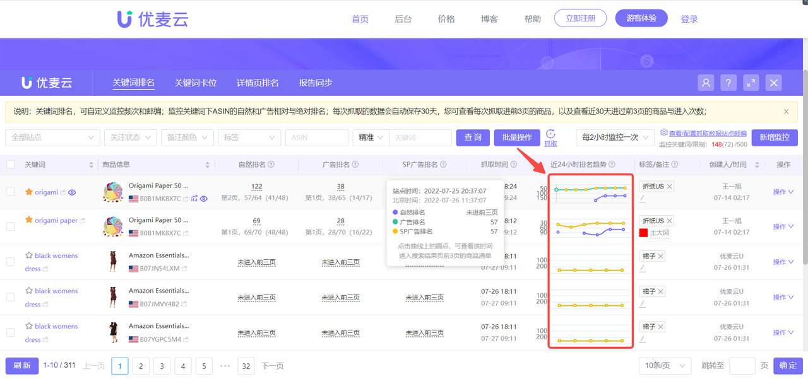Open the user account icon in purple header

[706, 83]
